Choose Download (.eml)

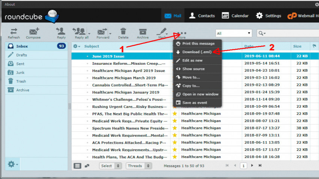click(x=197, y=52)
